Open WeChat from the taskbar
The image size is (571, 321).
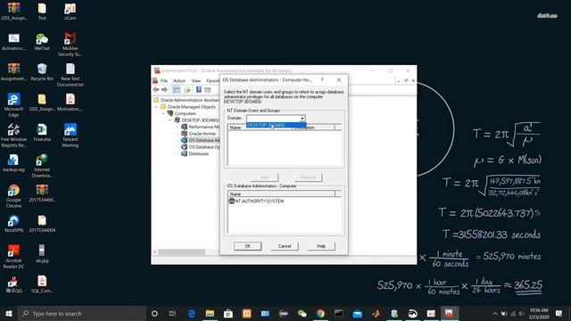point(302,313)
